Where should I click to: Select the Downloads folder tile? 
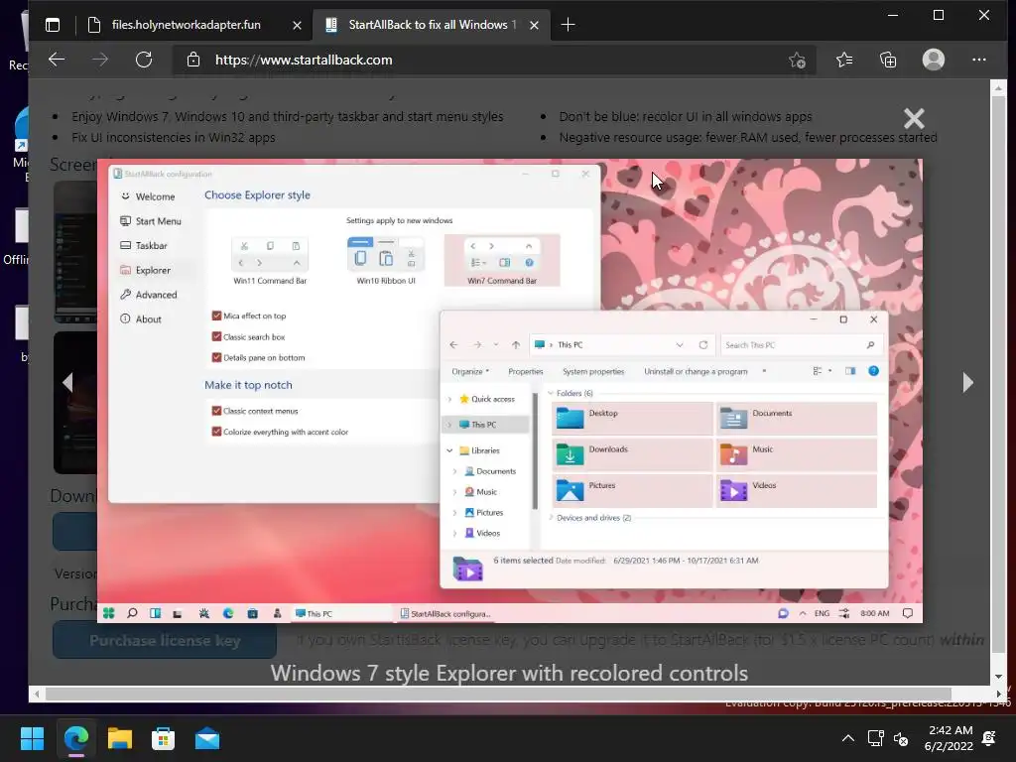click(x=632, y=454)
